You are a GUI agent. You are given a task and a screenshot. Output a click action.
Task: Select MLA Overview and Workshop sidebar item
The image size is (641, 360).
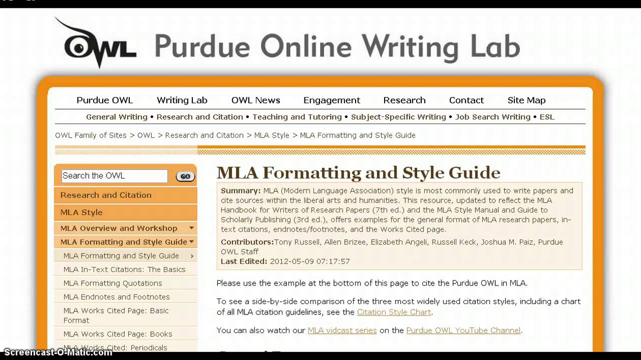[x=119, y=228]
